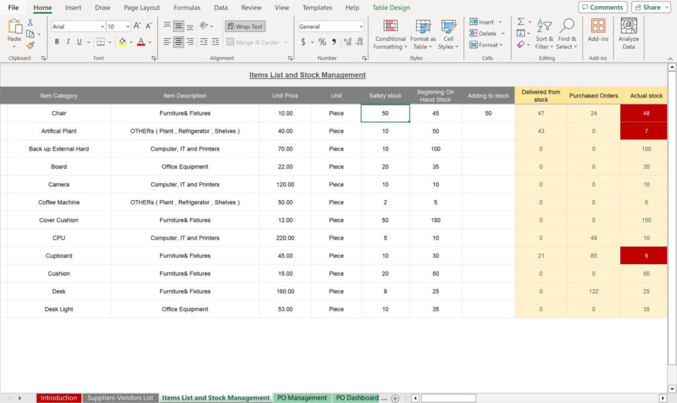Click the Comments button
677x403 pixels.
[603, 7]
